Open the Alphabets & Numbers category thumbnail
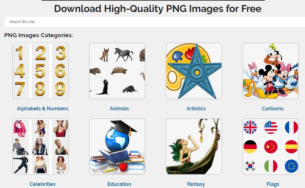The width and height of the screenshot is (305, 188). 41,71
